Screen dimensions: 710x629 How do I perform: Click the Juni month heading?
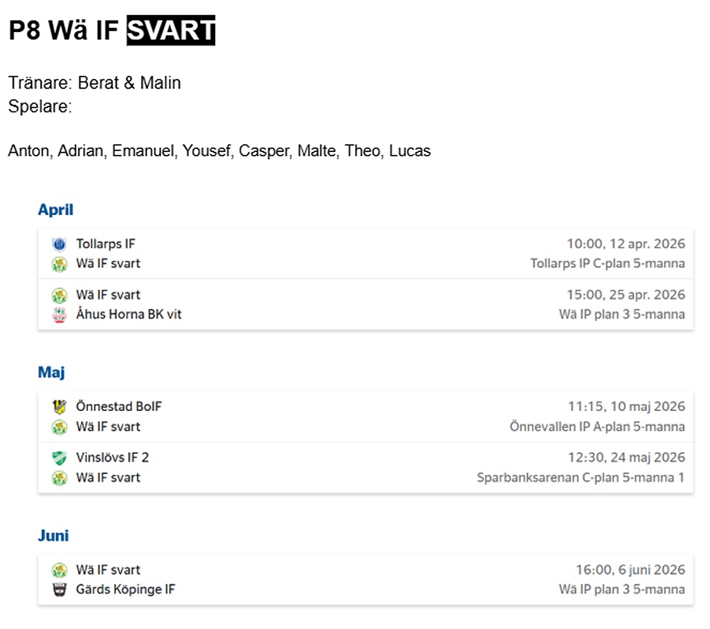[x=53, y=536]
